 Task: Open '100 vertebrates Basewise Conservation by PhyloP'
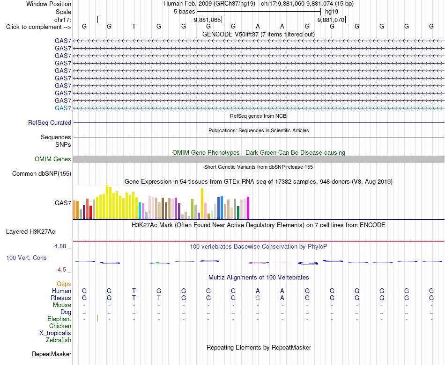[x=259, y=247]
